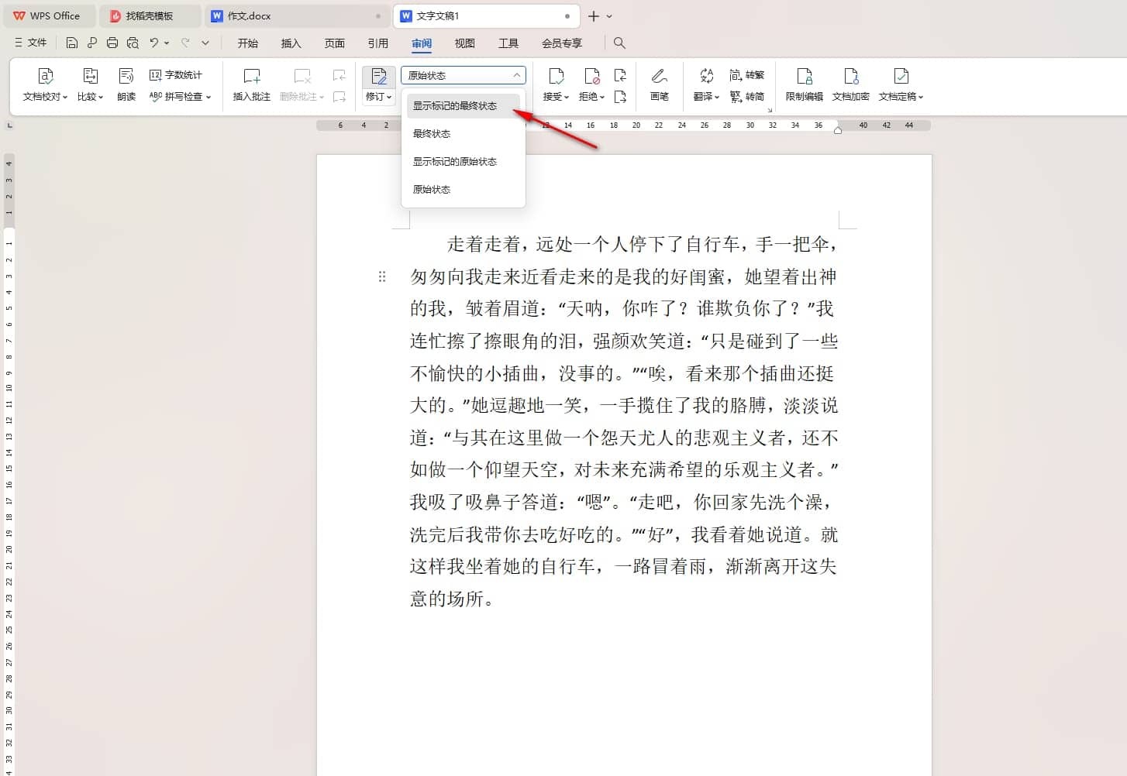Open the output-as-PDF icon in quick access toolbar
The height and width of the screenshot is (776, 1127).
tap(92, 43)
